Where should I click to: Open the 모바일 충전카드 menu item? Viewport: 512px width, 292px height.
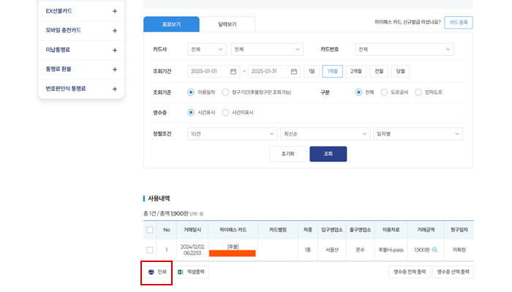coord(81,31)
